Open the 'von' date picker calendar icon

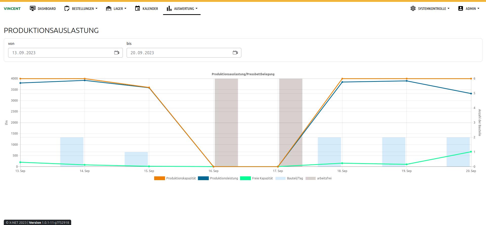(117, 53)
